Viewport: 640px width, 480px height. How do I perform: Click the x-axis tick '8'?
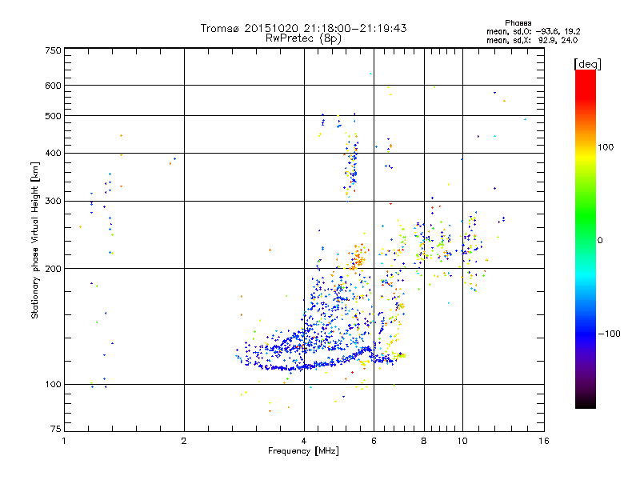[x=424, y=441]
